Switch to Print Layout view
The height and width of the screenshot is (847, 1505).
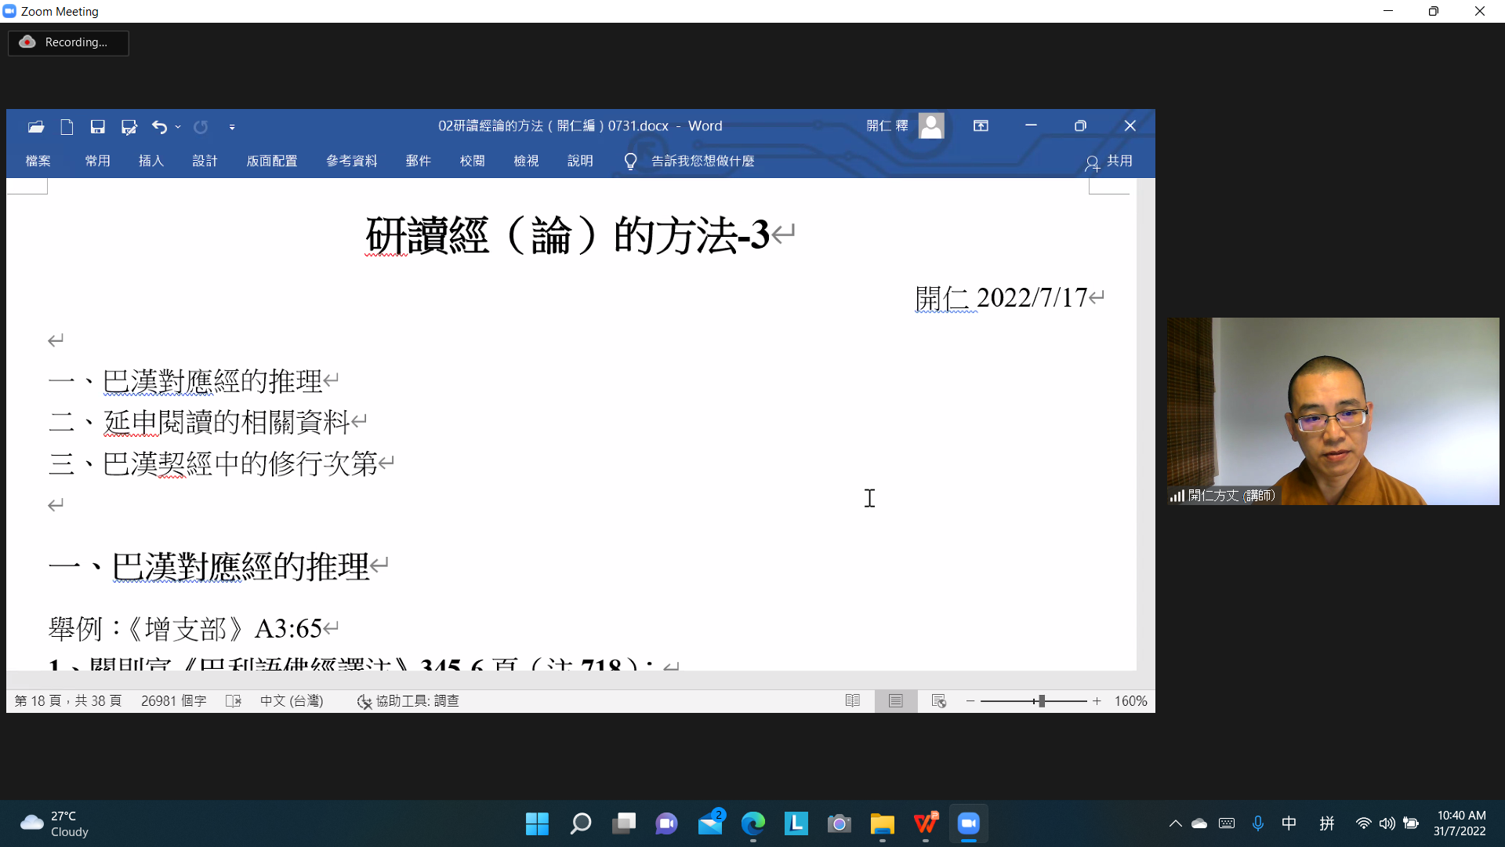tap(895, 701)
